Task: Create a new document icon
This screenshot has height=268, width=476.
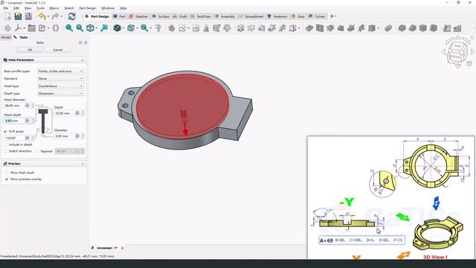Action: [8, 16]
